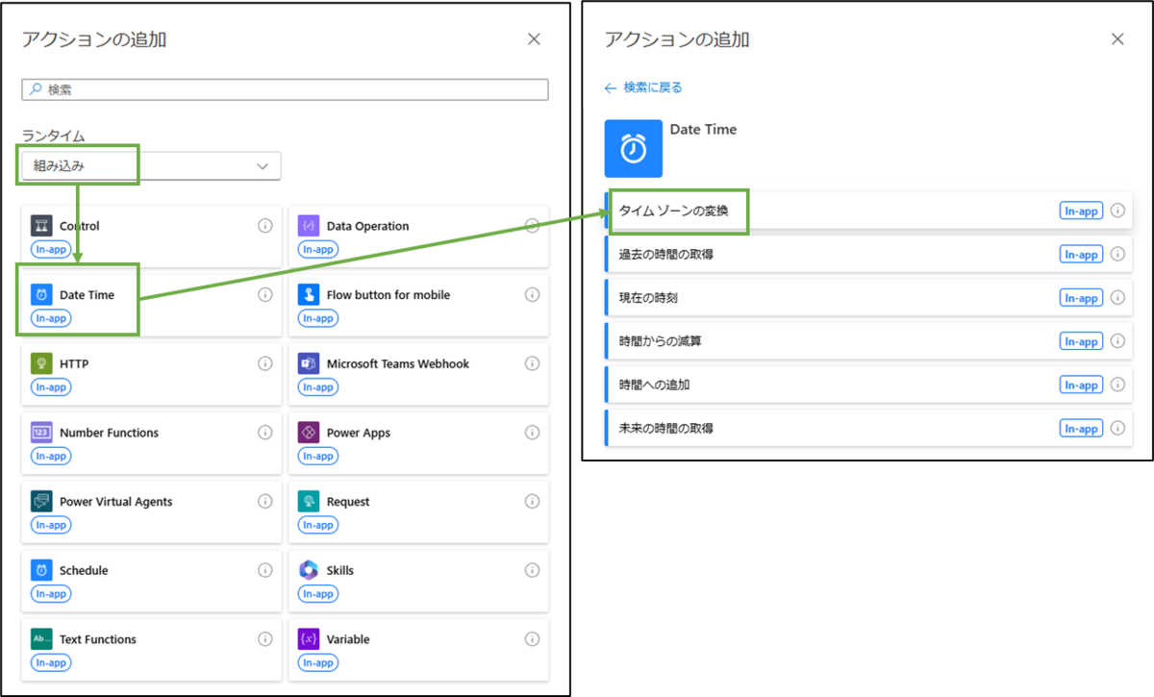This screenshot has width=1154, height=697.
Task: Select the 現在の時刻 action
Action: point(868,298)
